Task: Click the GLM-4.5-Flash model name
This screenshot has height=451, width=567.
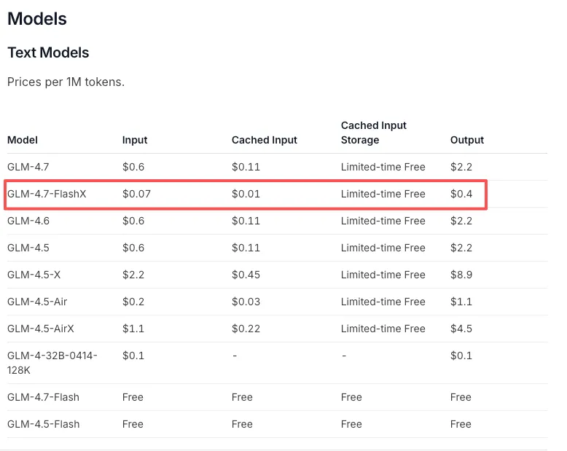Action: point(43,424)
